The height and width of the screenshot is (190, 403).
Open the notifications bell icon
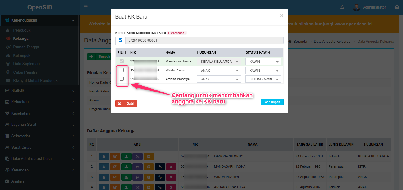tap(342, 7)
